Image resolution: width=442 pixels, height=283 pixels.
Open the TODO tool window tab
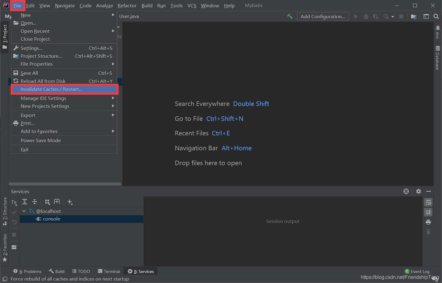coord(81,271)
